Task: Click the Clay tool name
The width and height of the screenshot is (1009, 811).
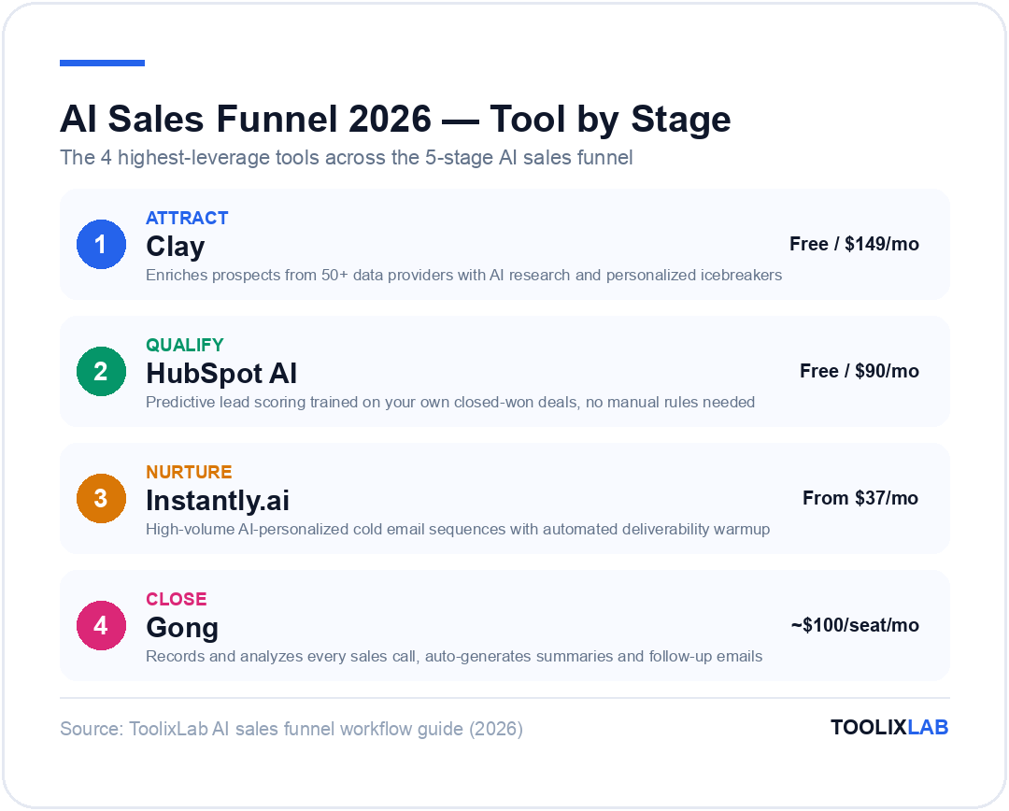Action: 175,247
